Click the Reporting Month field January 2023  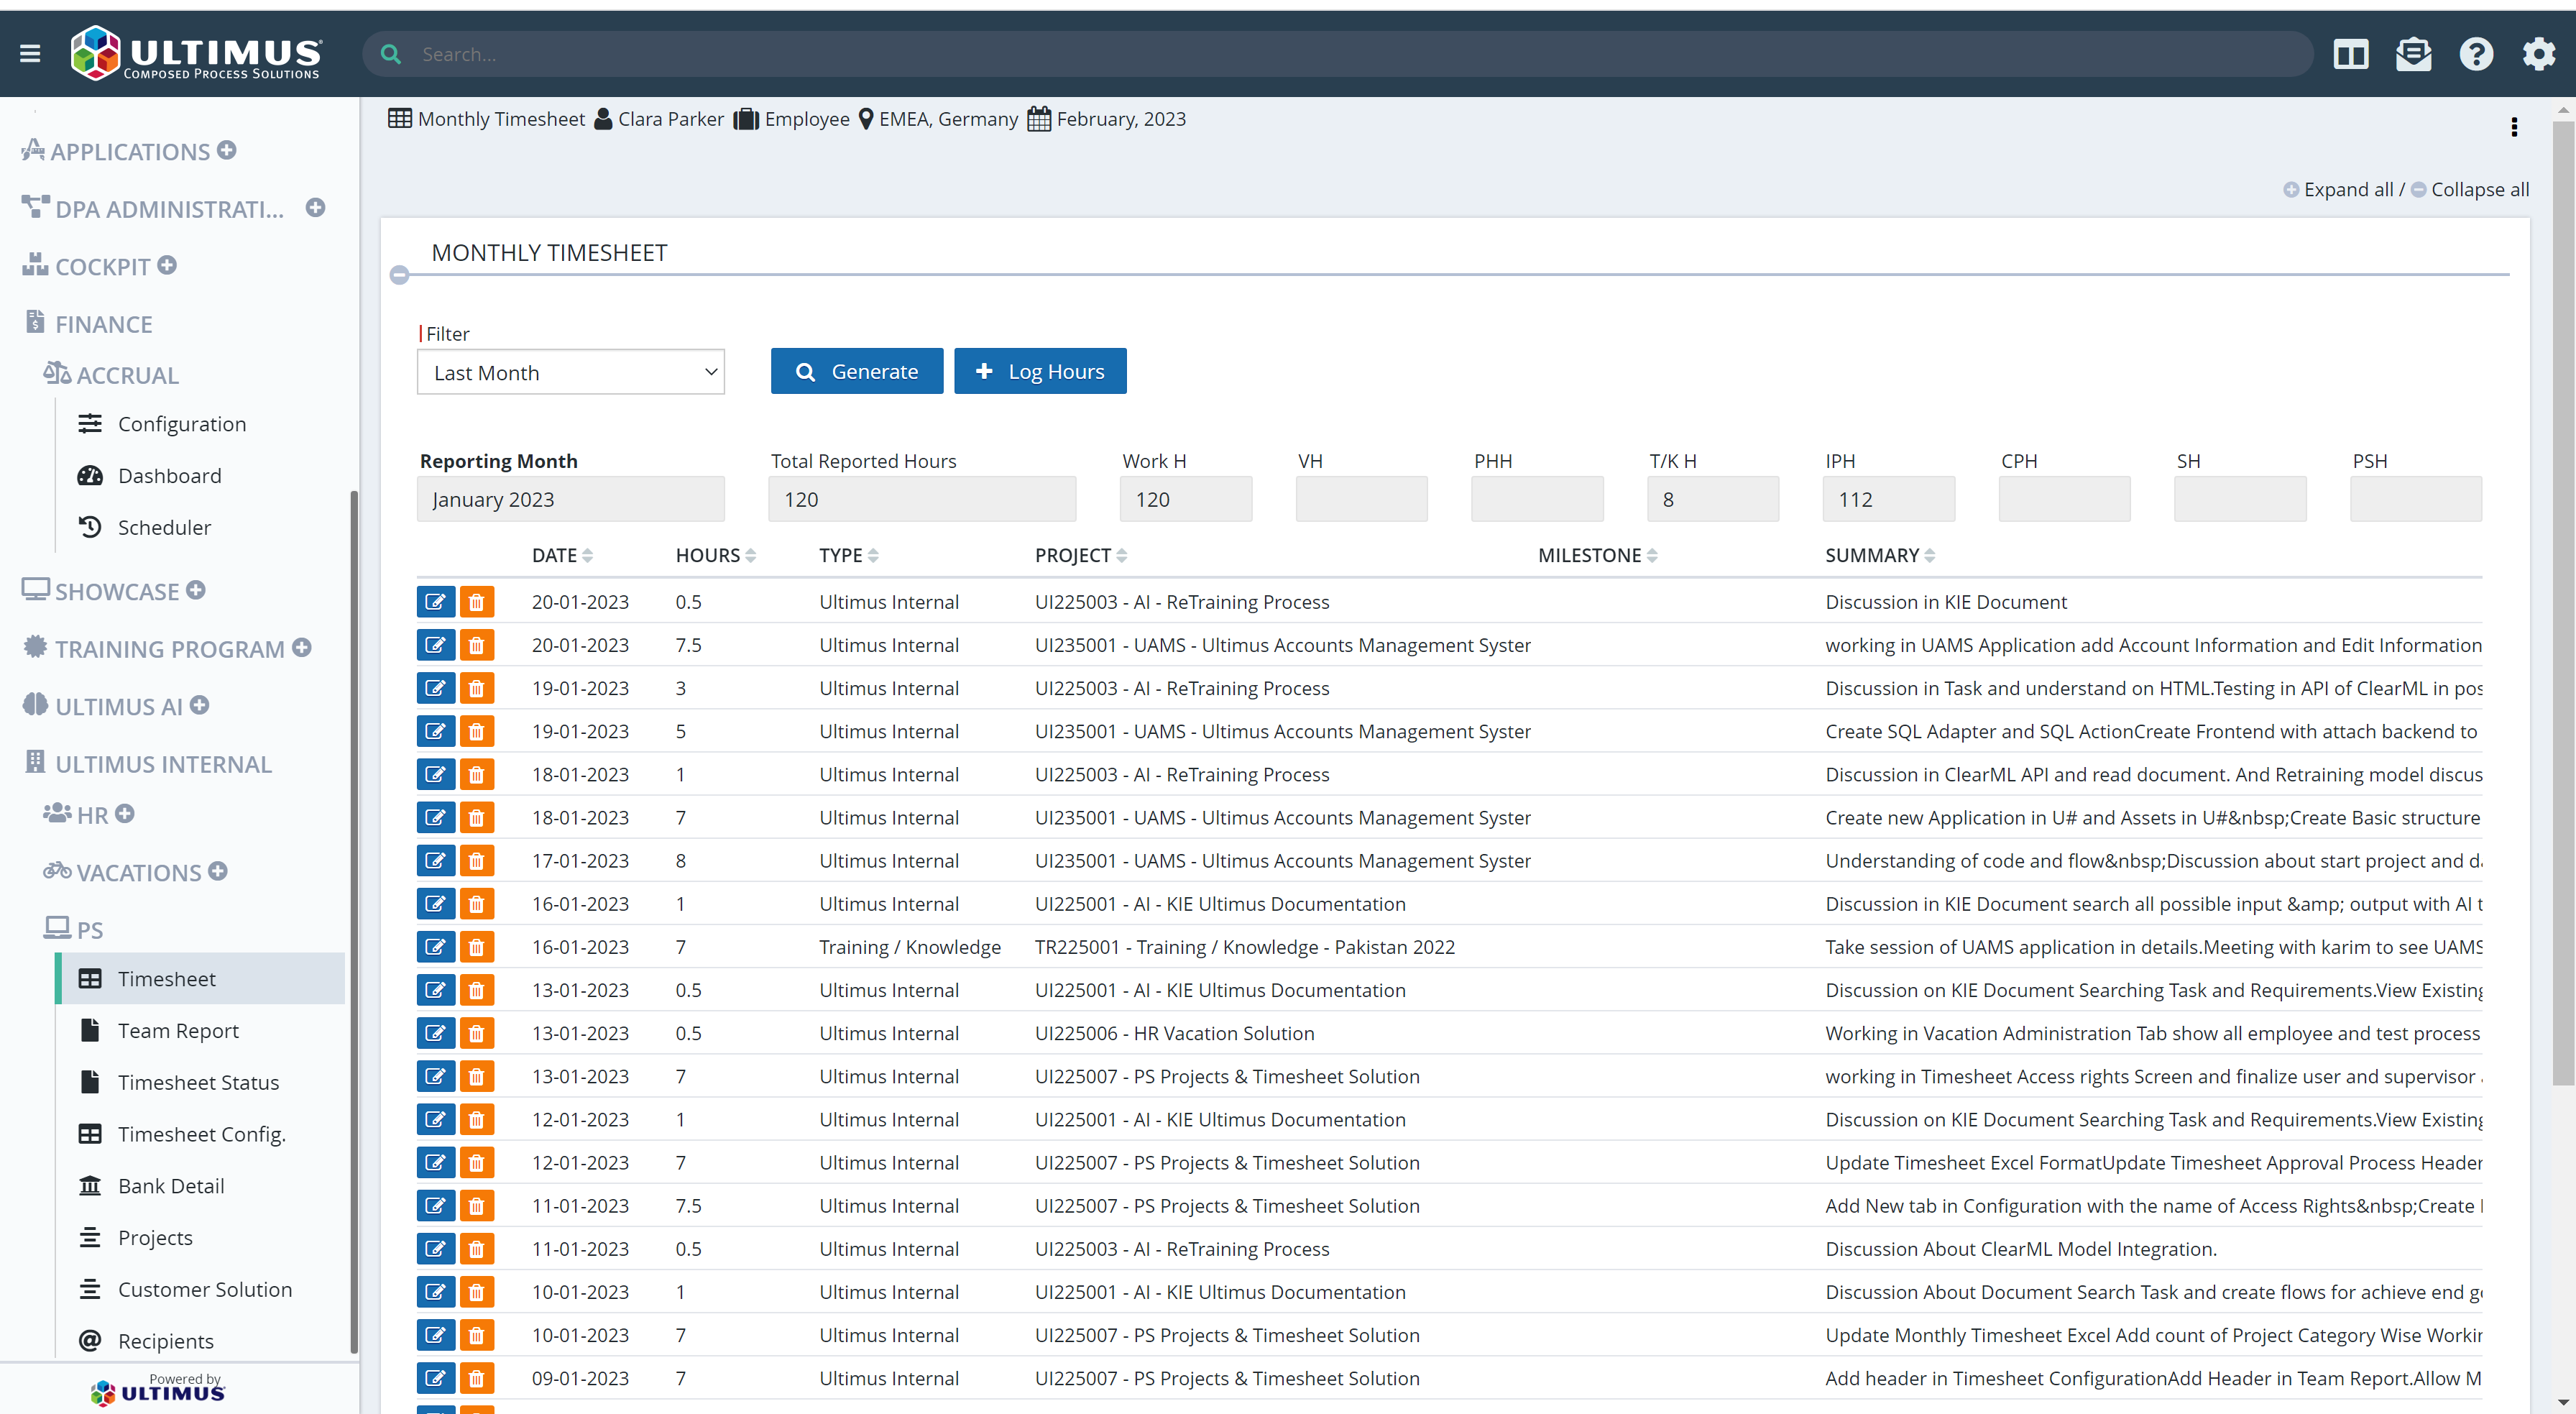[x=570, y=499]
